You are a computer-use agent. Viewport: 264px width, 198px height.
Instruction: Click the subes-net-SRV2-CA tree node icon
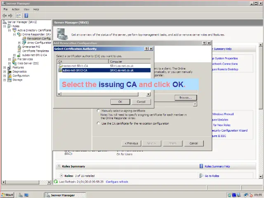pos(19,55)
